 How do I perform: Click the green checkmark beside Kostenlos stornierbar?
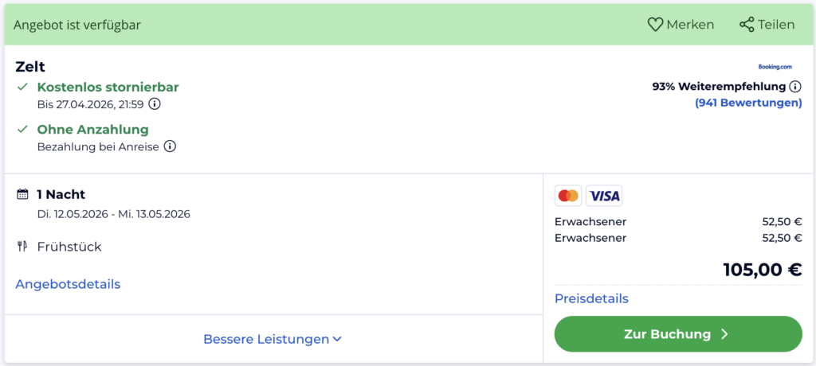coord(22,87)
